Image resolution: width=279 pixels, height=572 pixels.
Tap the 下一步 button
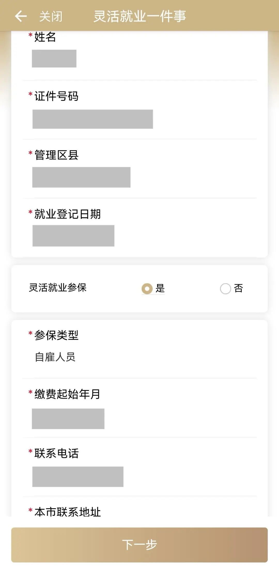tap(139, 545)
